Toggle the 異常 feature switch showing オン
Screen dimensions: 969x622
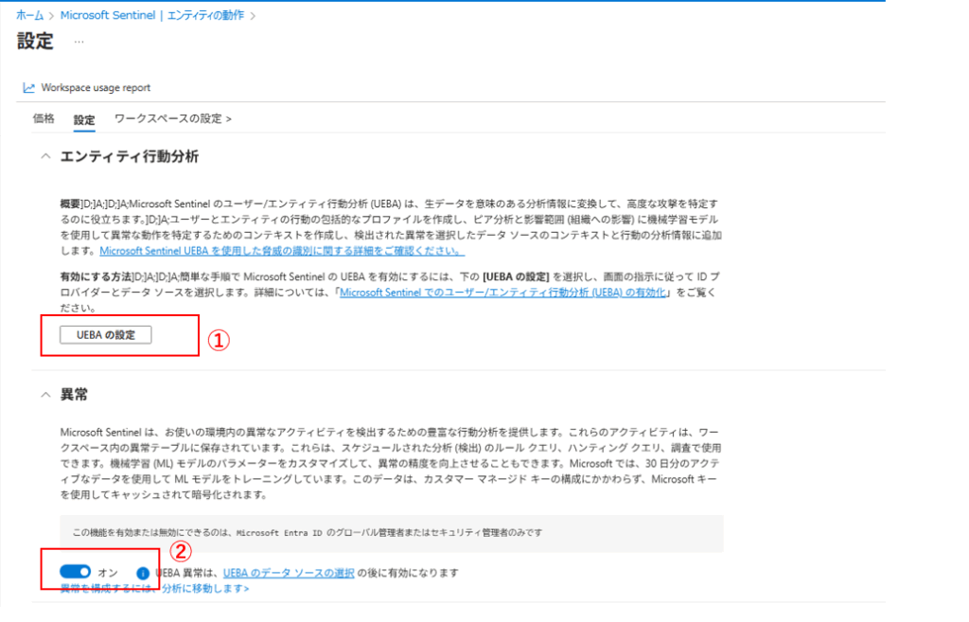click(x=75, y=572)
